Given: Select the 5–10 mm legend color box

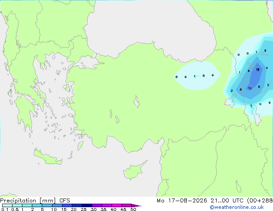Looking at the screenshot, I should click(x=47, y=205).
